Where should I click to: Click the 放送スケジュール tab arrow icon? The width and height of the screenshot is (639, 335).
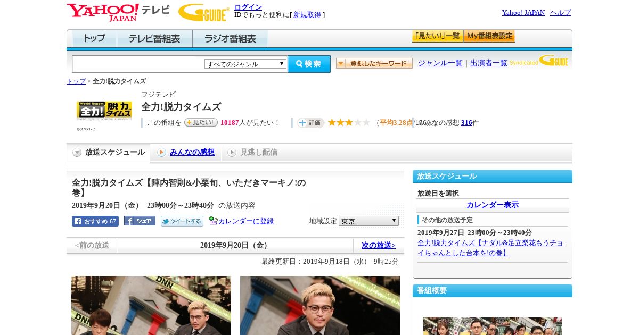point(77,153)
